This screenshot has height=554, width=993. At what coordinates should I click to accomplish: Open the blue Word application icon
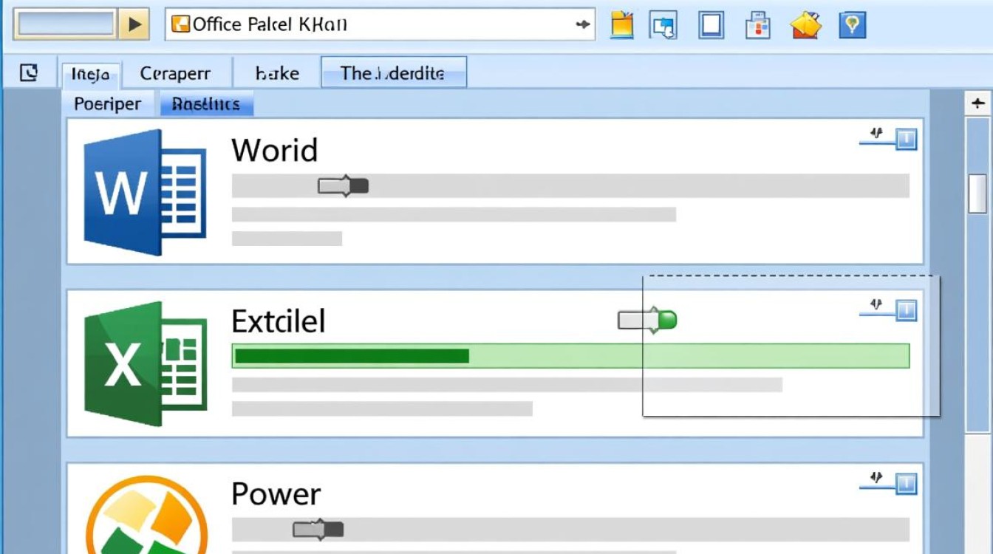tap(145, 192)
